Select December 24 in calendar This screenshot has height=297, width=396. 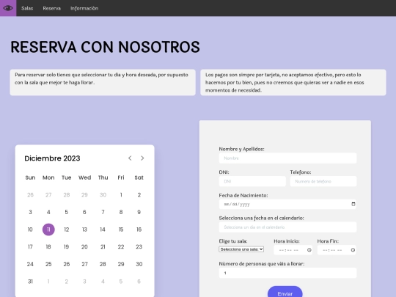point(30,264)
